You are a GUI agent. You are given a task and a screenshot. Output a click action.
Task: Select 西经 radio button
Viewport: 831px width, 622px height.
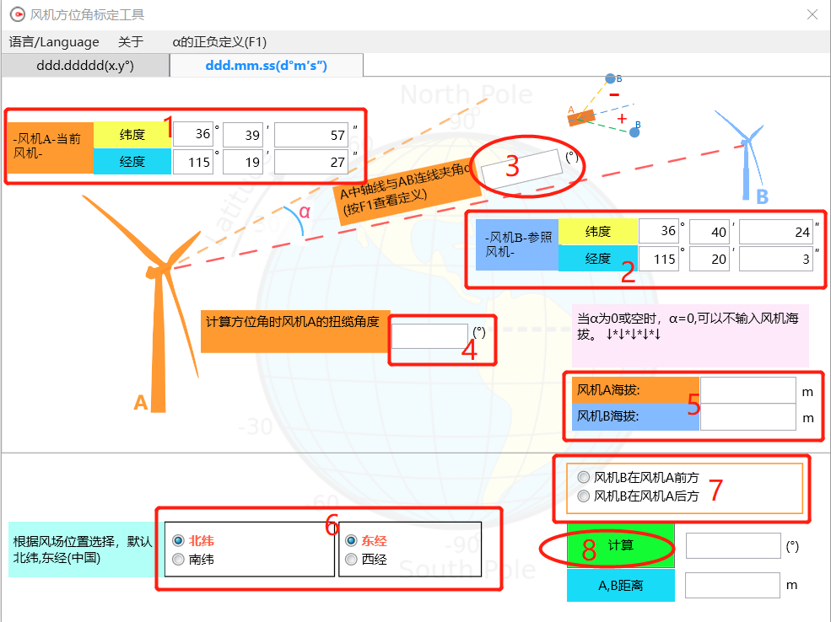352,559
